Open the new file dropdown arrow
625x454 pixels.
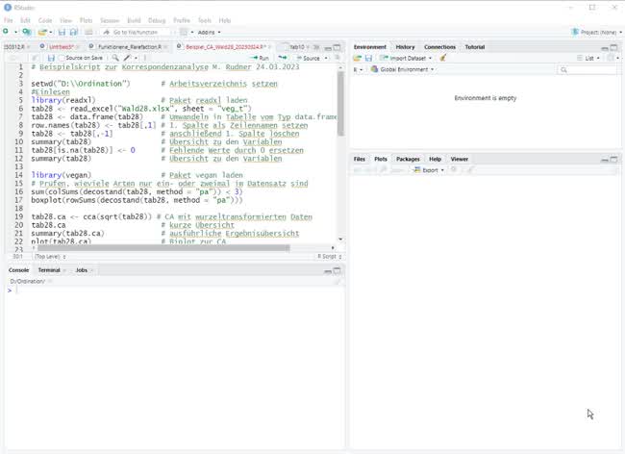point(15,32)
